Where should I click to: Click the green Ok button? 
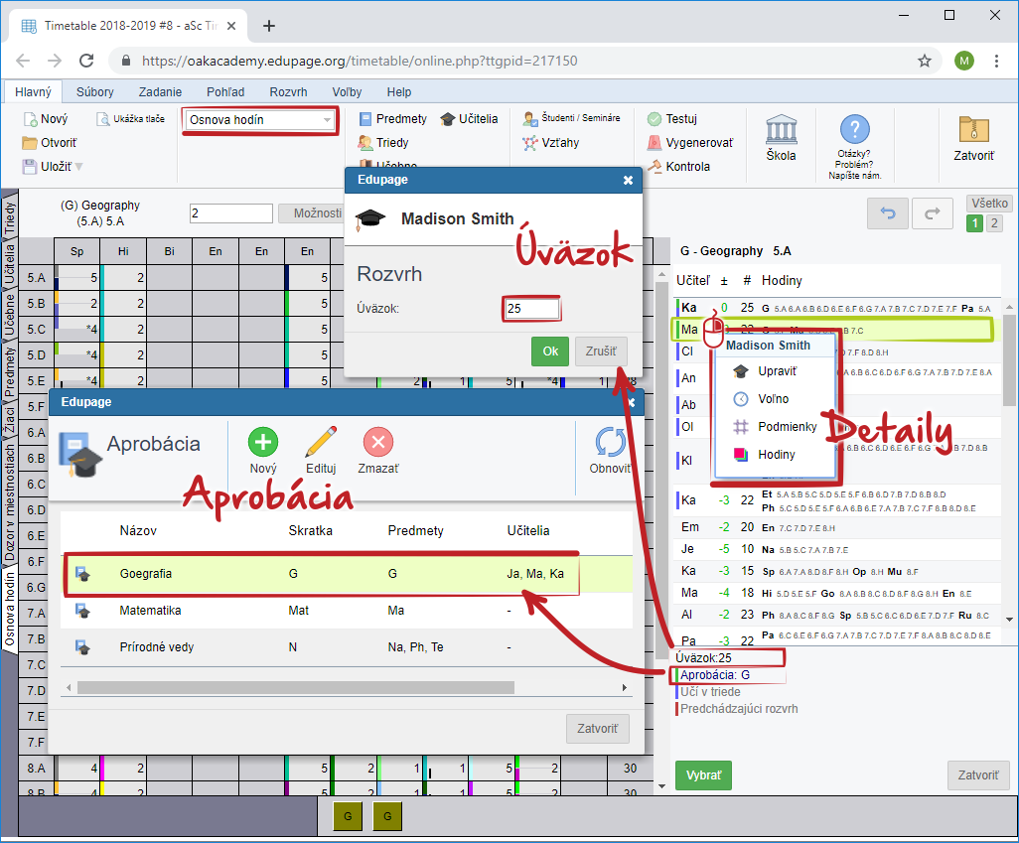pos(549,351)
